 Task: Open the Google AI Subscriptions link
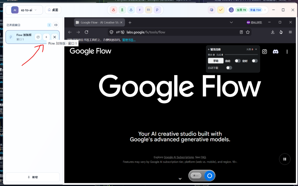tap(179, 157)
